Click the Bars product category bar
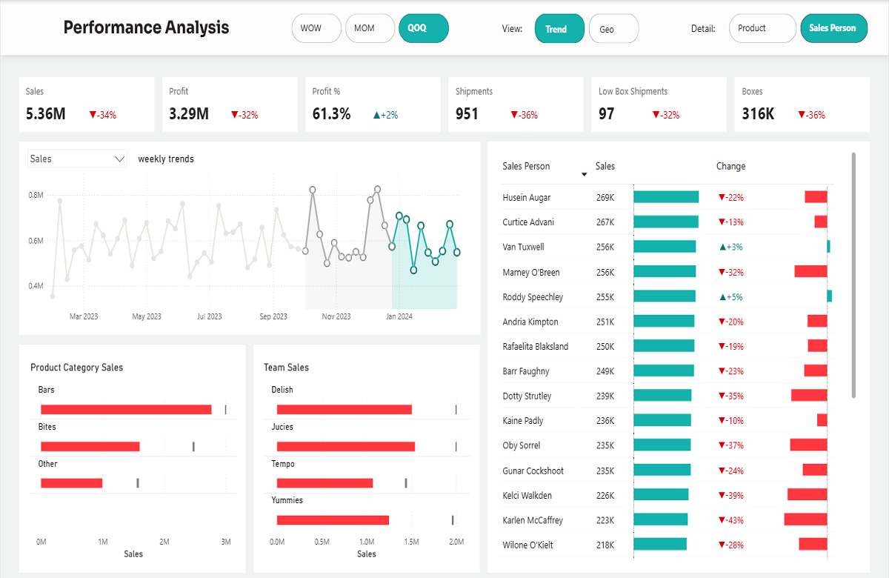Viewport: 889px width, 578px height. coord(126,409)
